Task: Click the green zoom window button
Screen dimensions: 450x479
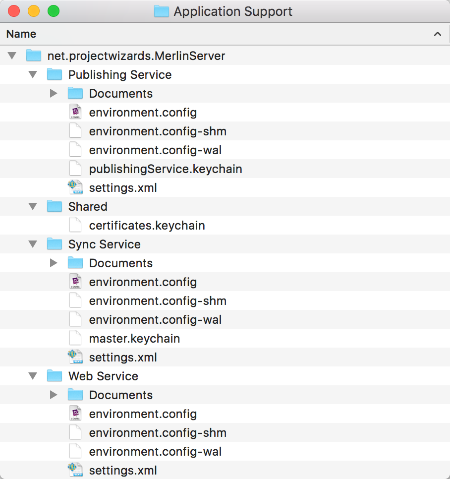Action: click(x=54, y=11)
